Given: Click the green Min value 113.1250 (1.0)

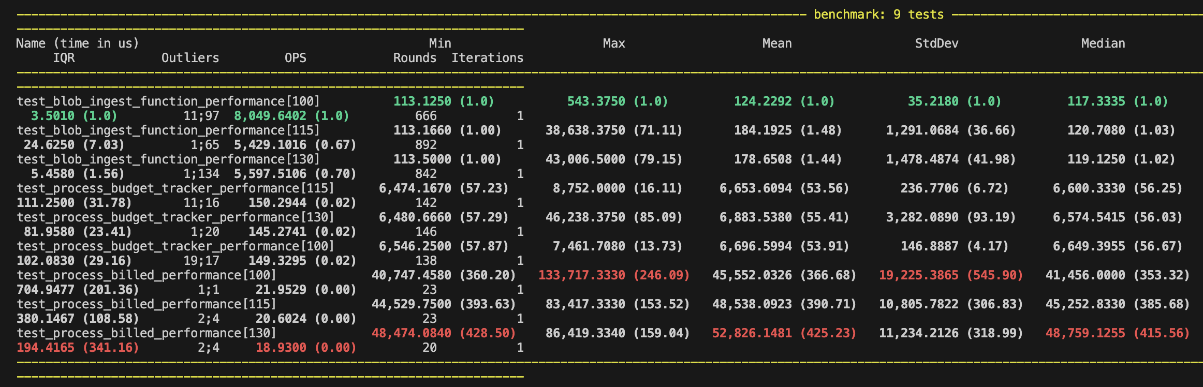Looking at the screenshot, I should pyautogui.click(x=444, y=101).
